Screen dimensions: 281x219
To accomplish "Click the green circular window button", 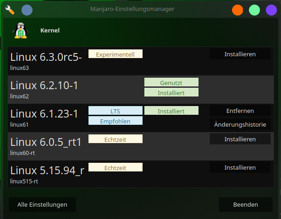I will 254,10.
